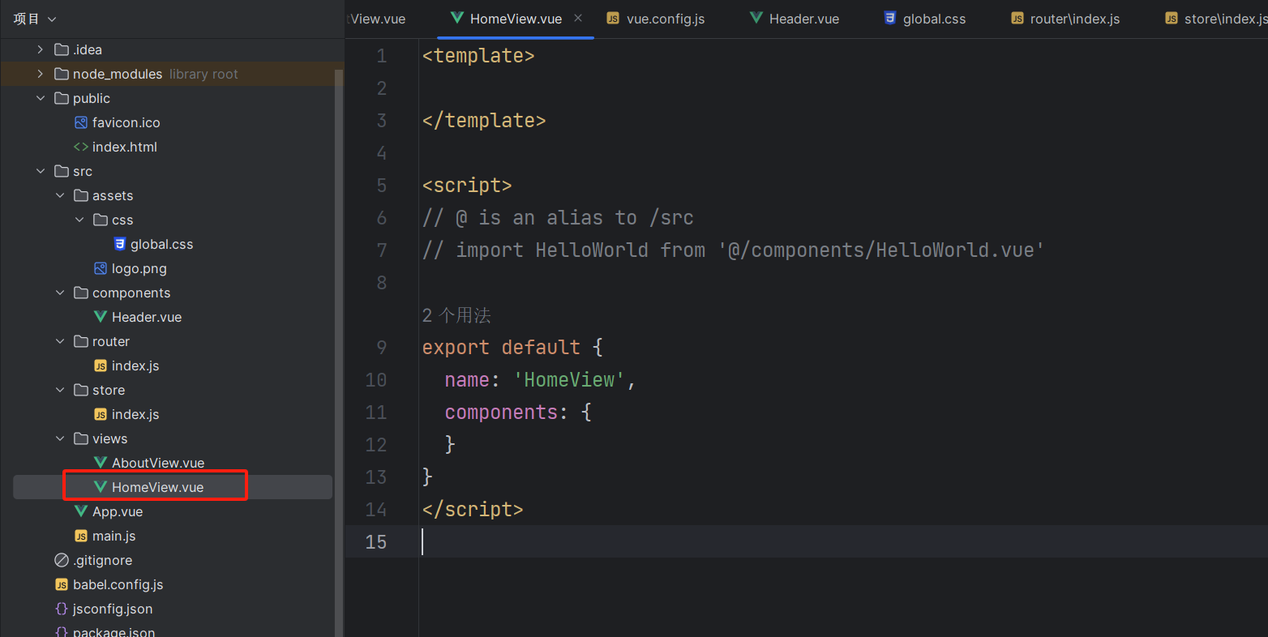The image size is (1268, 637).
Task: Click the router folder icon
Action: (x=81, y=341)
